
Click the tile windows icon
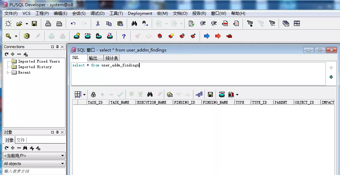[297, 24]
